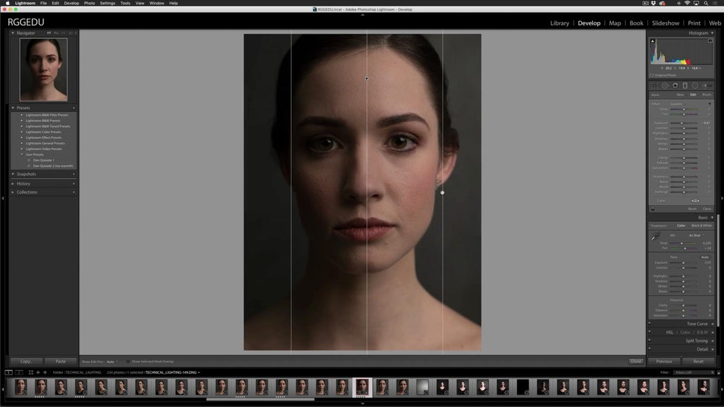The image size is (724, 407).
Task: Enable Show Selected Mask Overlay
Action: click(x=128, y=362)
